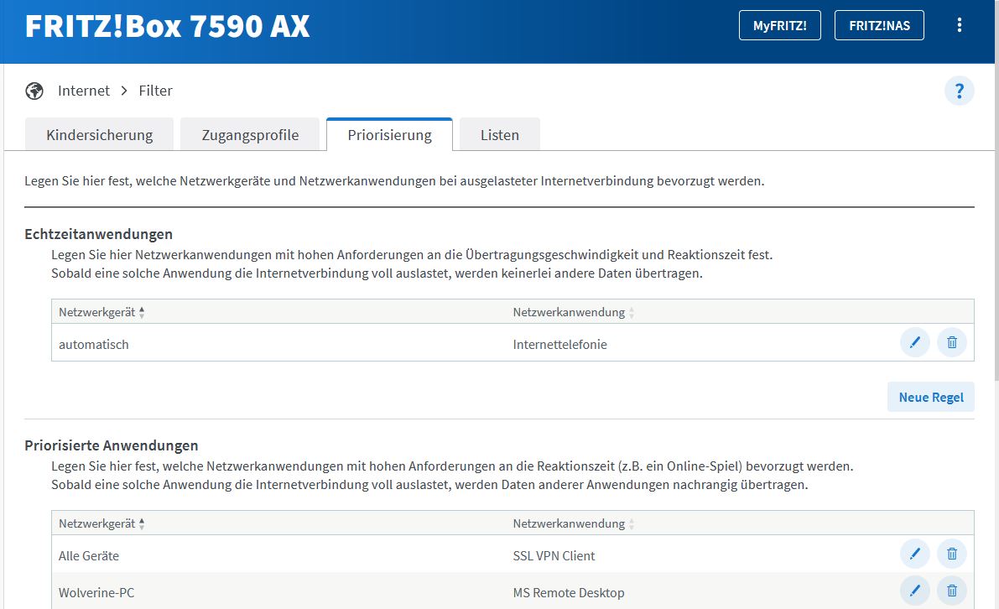
Task: Add a Neue Regel for Echtzeitanwendungen
Action: tap(931, 397)
